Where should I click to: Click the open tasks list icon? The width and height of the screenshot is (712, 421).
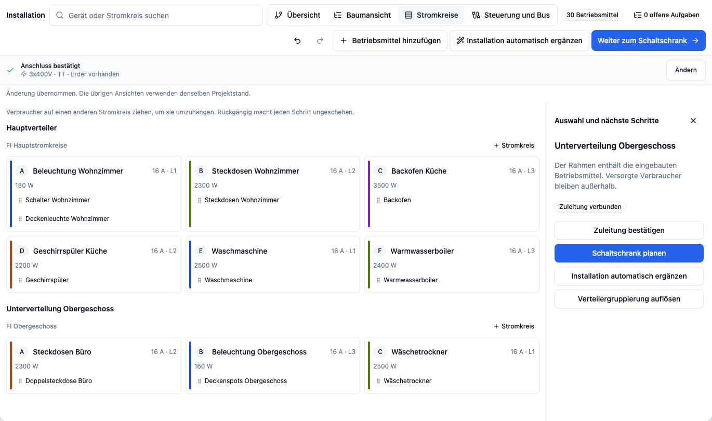638,15
